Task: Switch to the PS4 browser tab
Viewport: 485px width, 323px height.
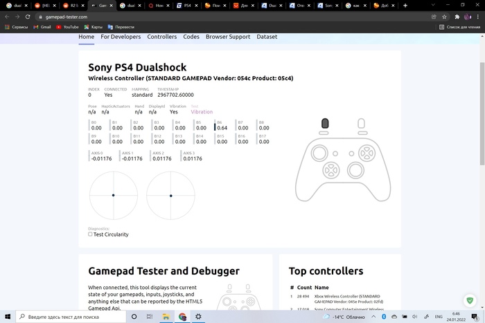Action: point(187,6)
